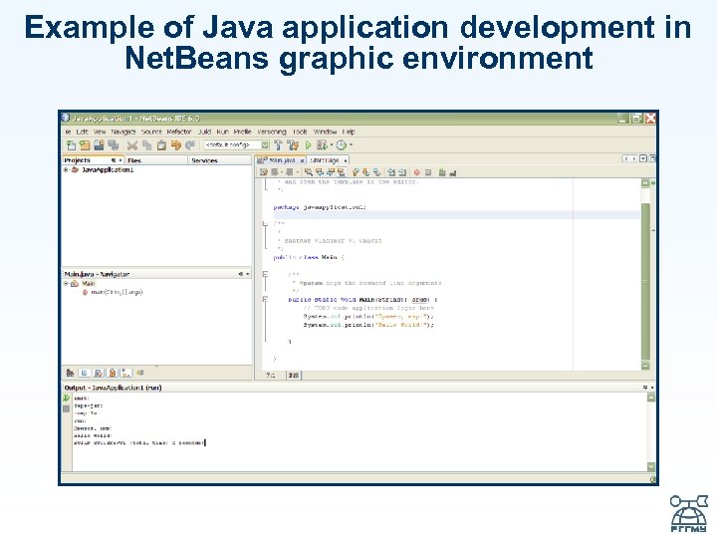717x538 pixels.
Task: Click the orange Undo arrow icon
Action: coord(175,145)
